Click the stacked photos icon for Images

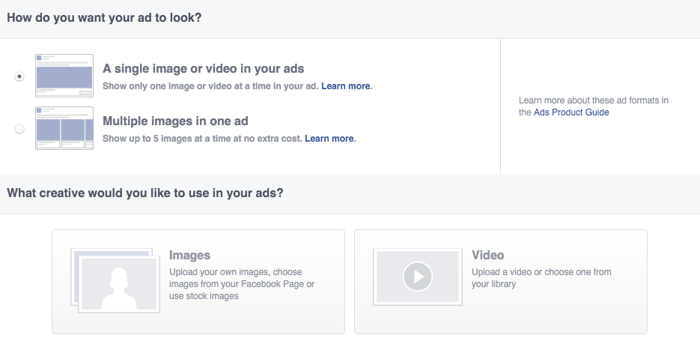(115, 280)
